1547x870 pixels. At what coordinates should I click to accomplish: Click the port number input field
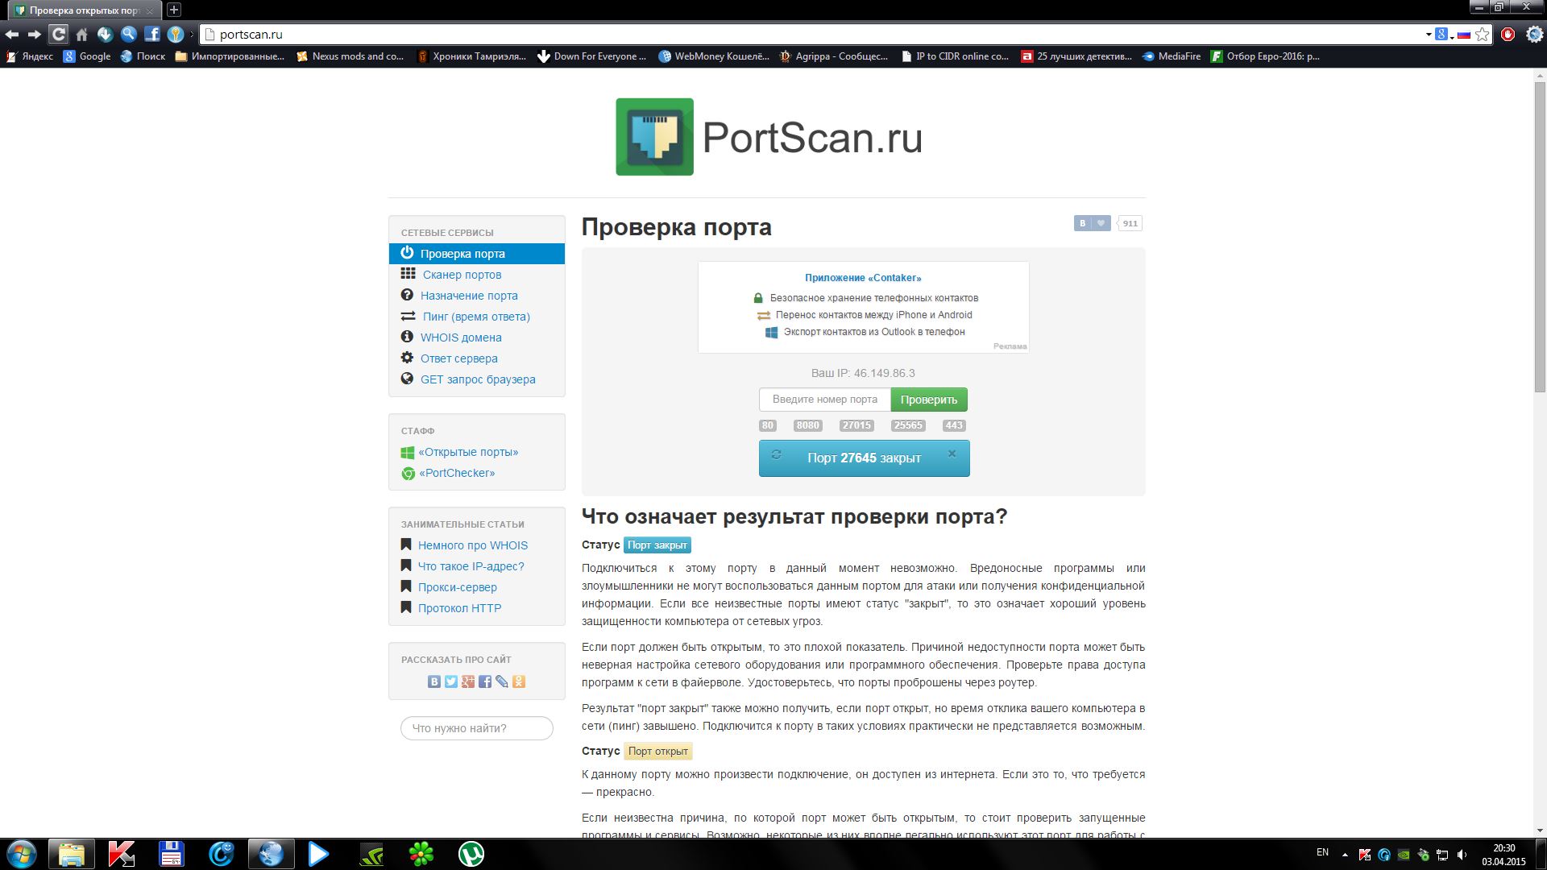pyautogui.click(x=824, y=400)
